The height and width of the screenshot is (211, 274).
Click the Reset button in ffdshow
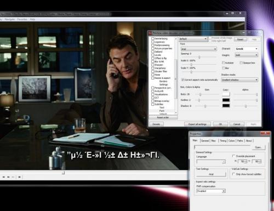(240, 39)
